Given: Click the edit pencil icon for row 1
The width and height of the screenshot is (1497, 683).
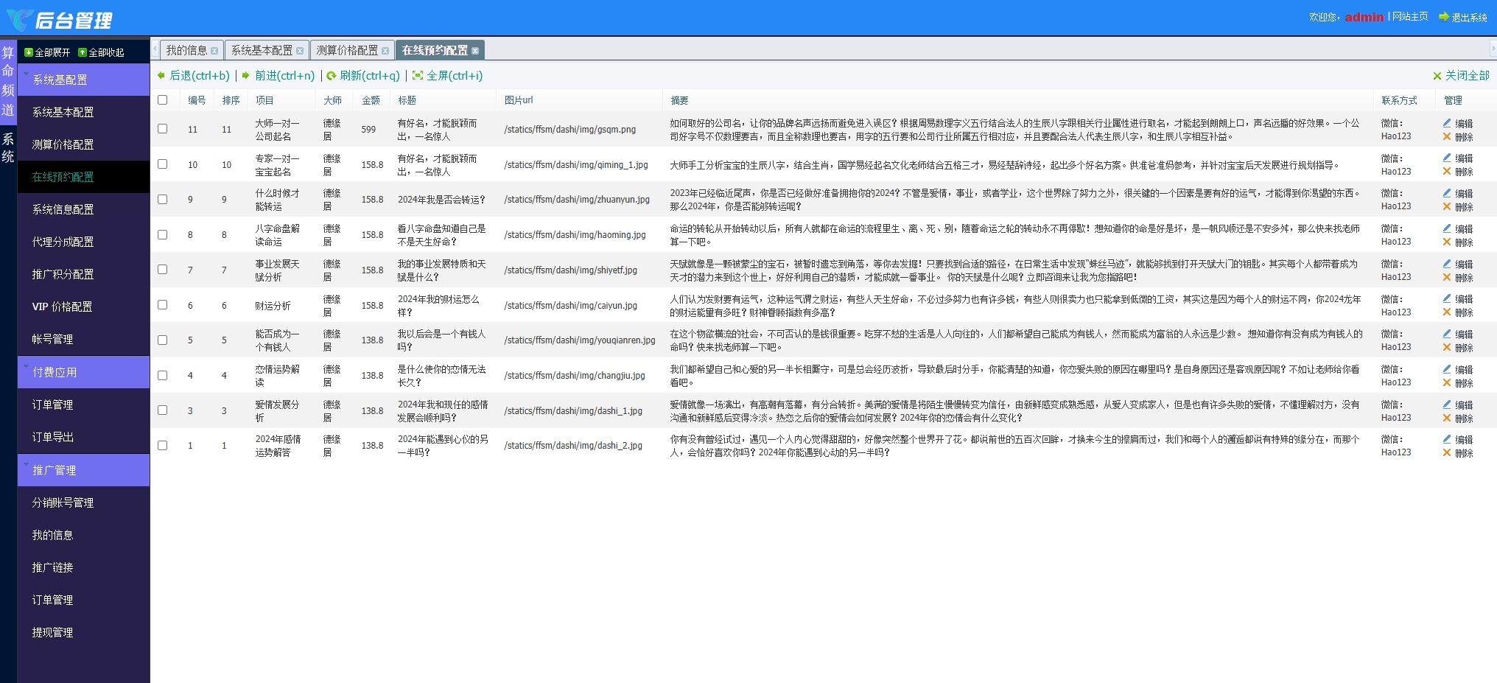Looking at the screenshot, I should 1447,439.
